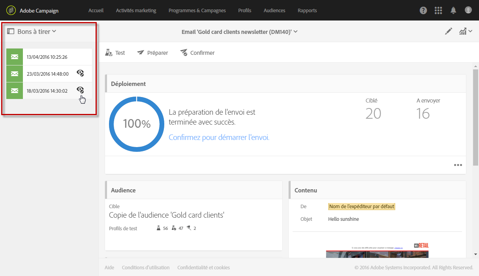Click the proof profiles icon showing 47
This screenshot has height=276, width=479.
point(174,228)
